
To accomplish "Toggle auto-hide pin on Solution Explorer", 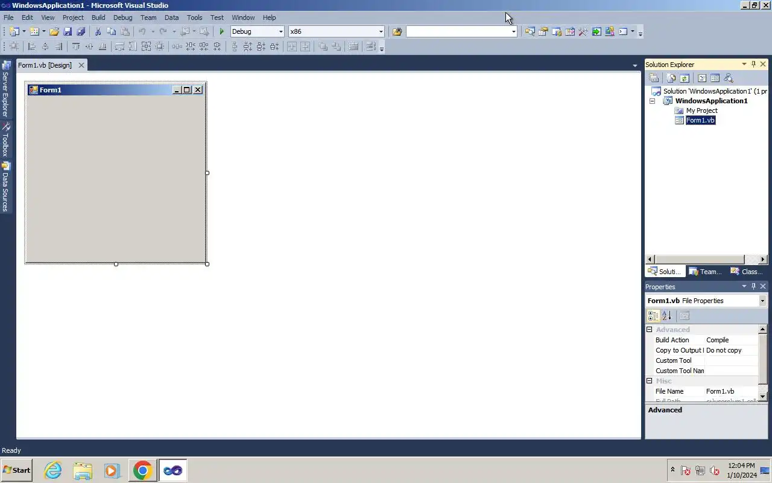I will (x=753, y=64).
